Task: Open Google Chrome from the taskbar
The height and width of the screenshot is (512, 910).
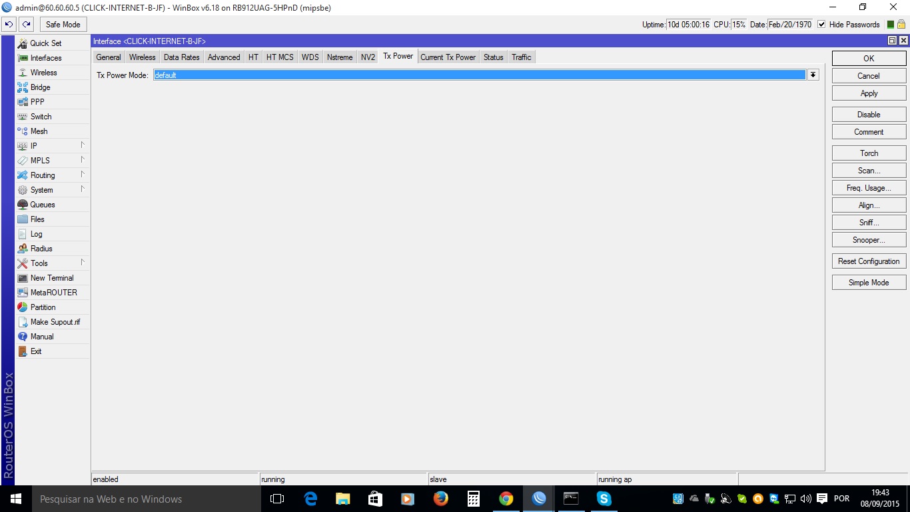Action: [506, 499]
